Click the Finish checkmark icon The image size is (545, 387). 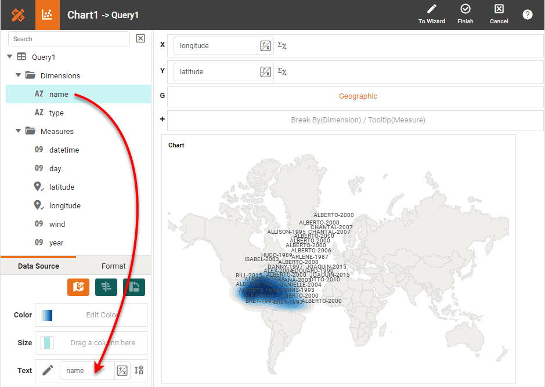click(465, 9)
